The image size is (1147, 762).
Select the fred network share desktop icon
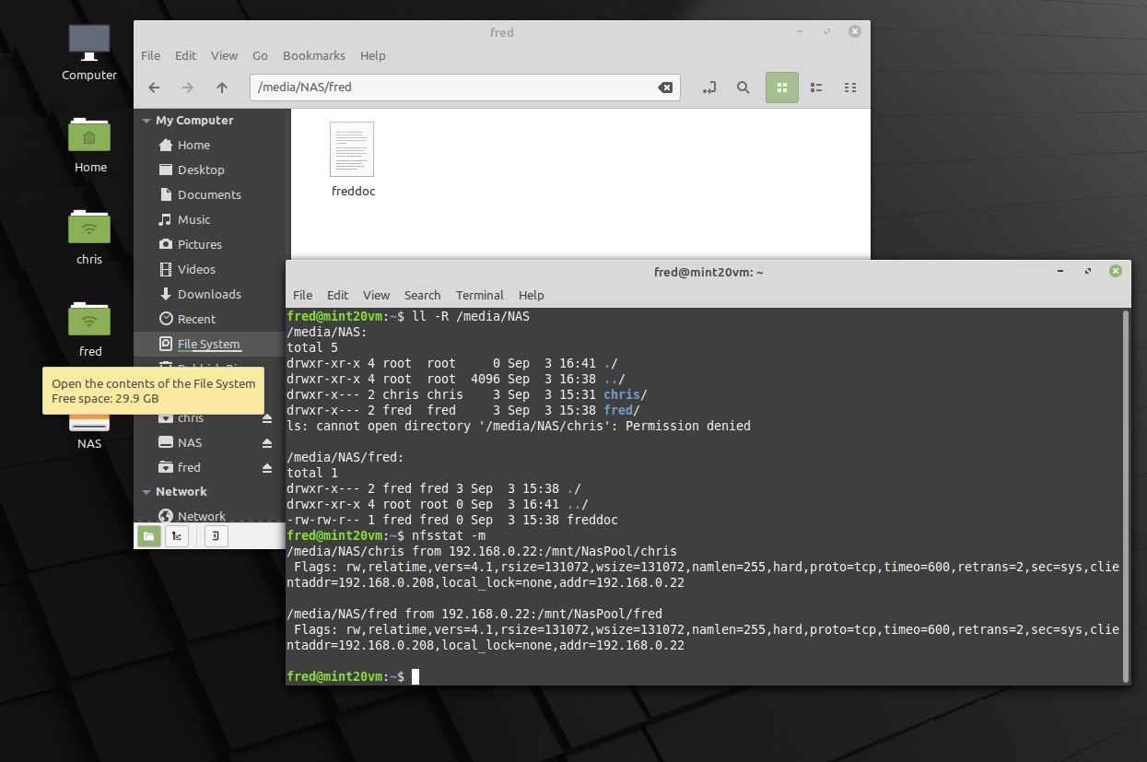(89, 328)
